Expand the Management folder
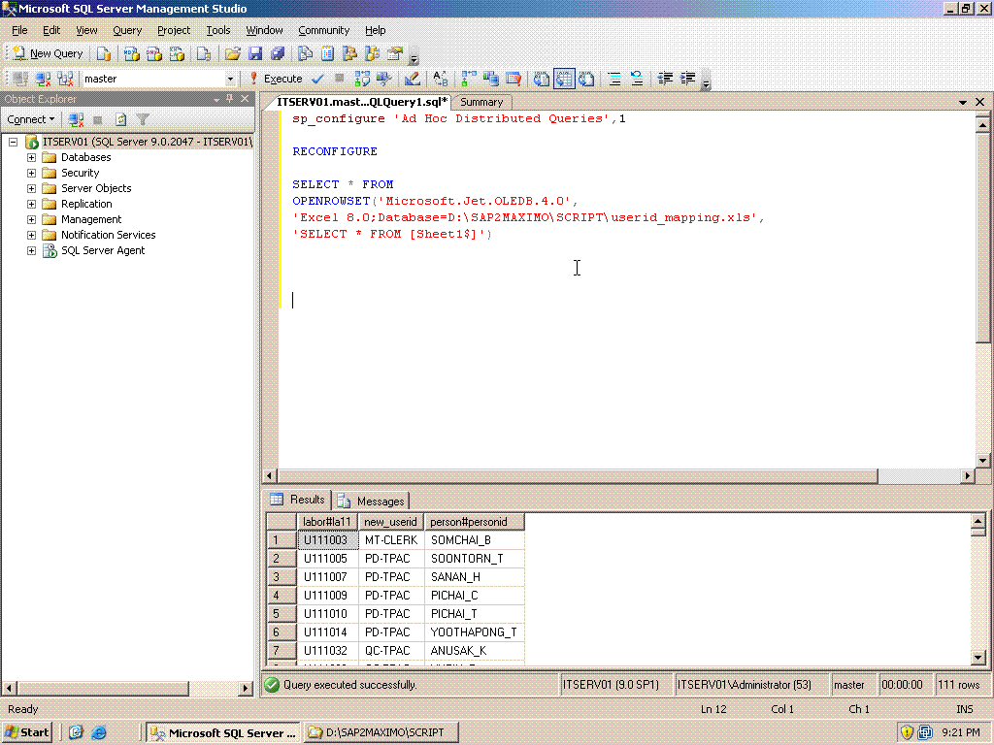 pyautogui.click(x=31, y=219)
